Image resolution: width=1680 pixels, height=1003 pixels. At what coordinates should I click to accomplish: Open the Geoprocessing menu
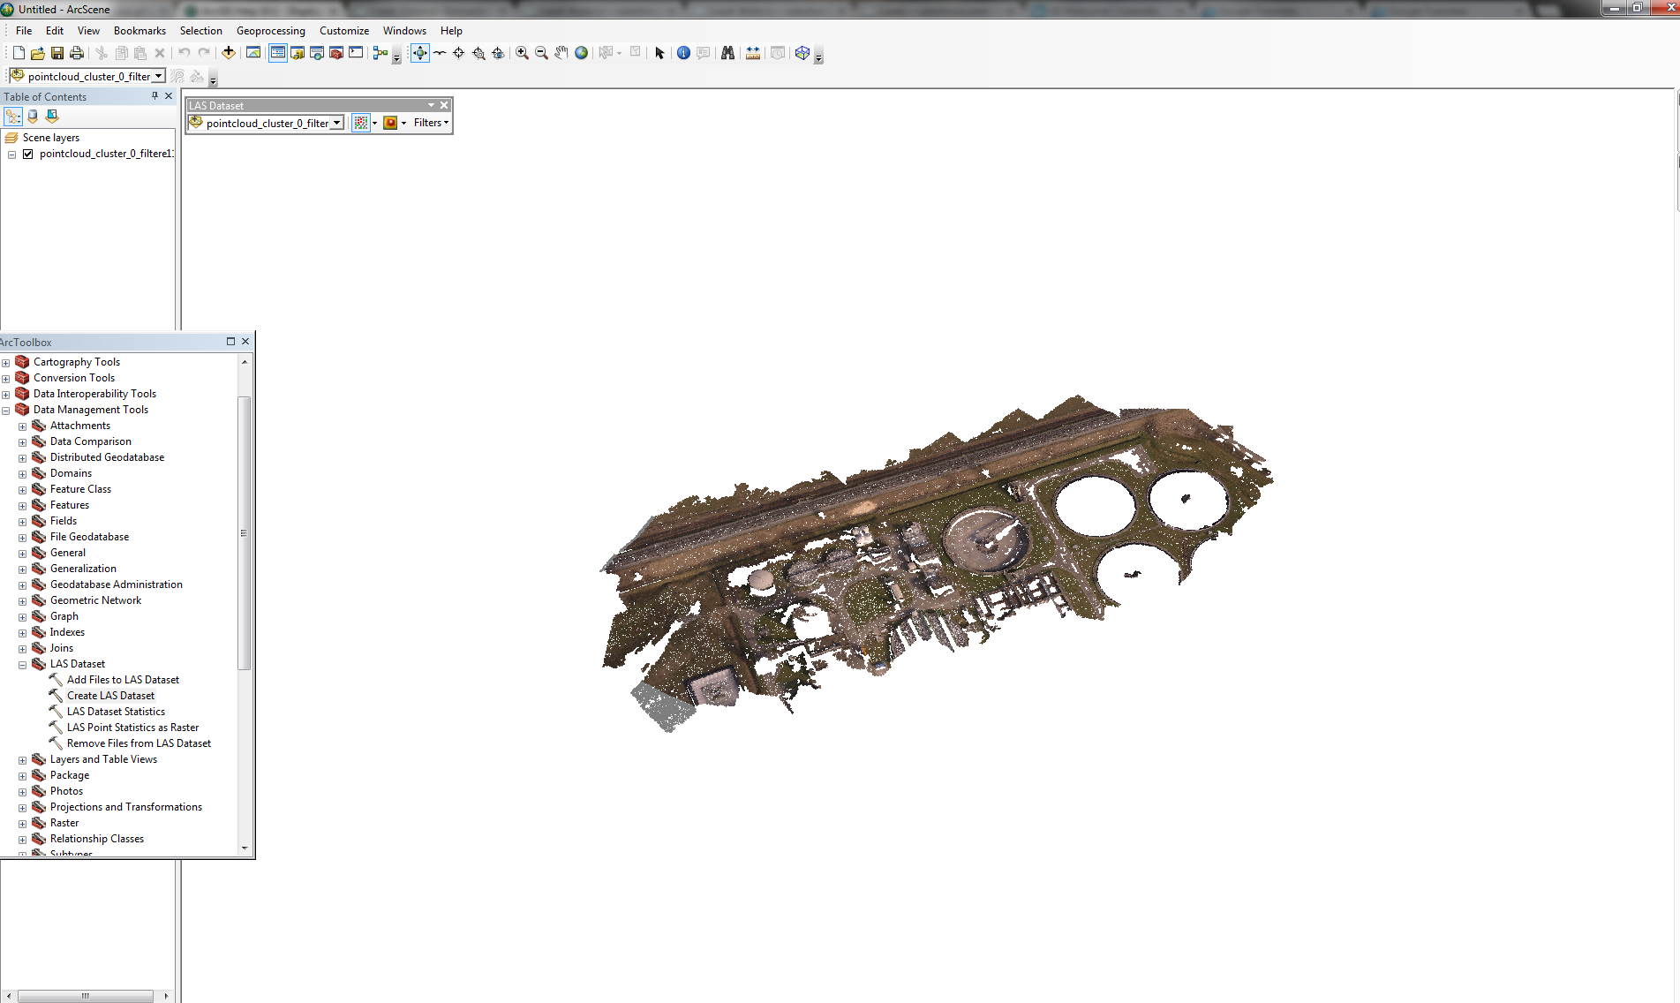(x=270, y=31)
